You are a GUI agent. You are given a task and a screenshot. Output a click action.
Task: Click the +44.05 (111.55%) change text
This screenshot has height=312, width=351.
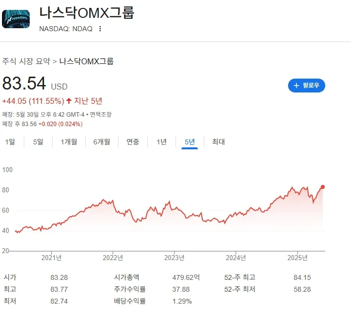(33, 101)
